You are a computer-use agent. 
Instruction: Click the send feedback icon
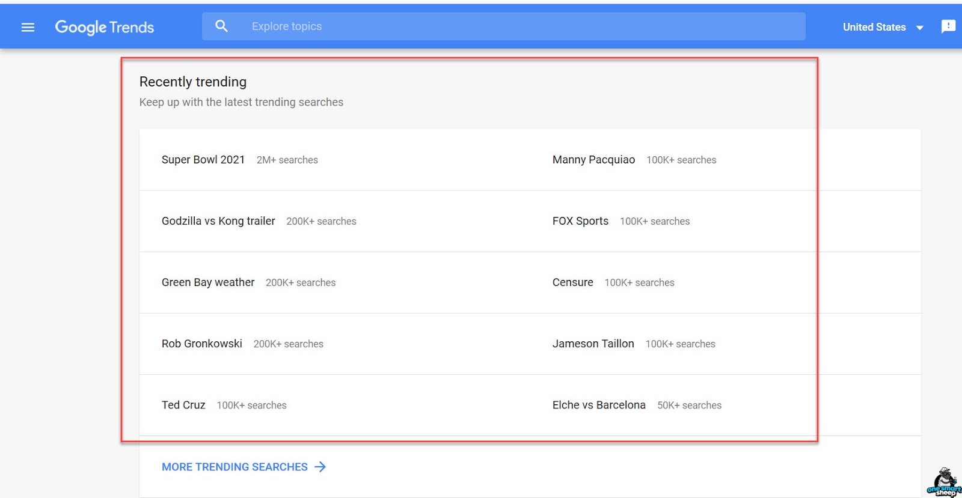[948, 26]
